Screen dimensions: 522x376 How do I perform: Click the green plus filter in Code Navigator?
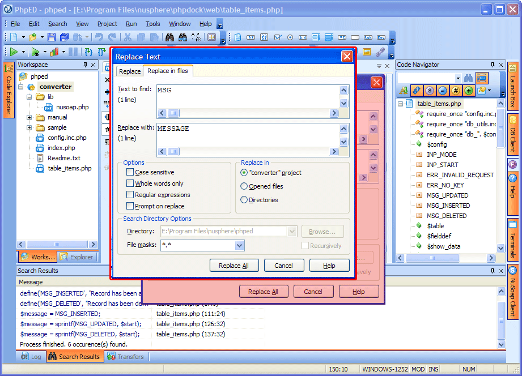click(468, 90)
